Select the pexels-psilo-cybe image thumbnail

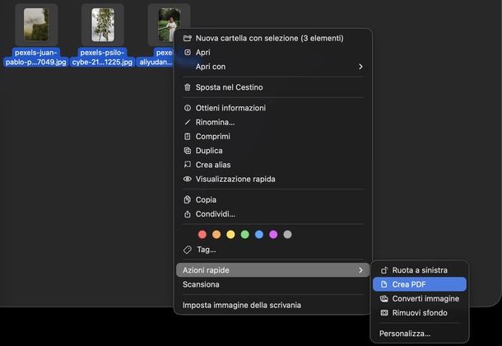pos(103,25)
